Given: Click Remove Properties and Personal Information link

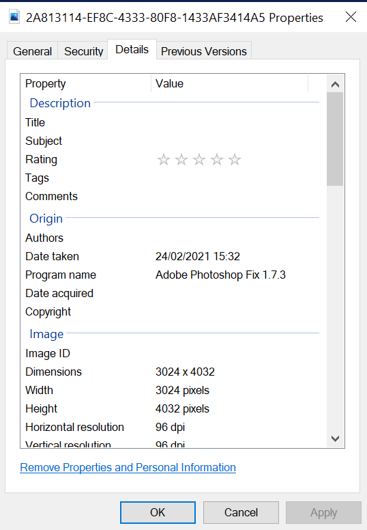Looking at the screenshot, I should [128, 467].
